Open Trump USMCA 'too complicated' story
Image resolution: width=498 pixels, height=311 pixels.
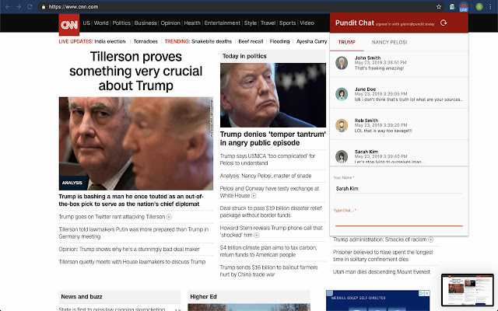point(268,159)
